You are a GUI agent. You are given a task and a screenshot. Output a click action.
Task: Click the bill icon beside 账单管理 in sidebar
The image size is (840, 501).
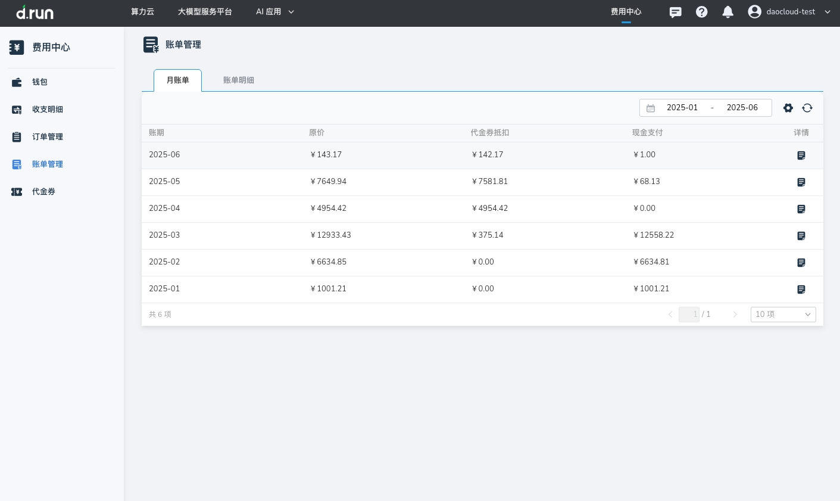coord(17,164)
